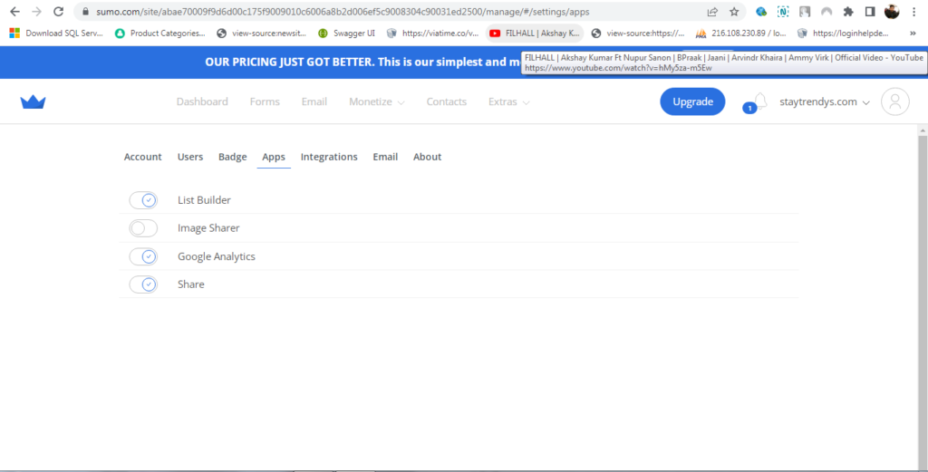The height and width of the screenshot is (472, 928).
Task: Click the user profile avatar icon
Action: point(894,102)
